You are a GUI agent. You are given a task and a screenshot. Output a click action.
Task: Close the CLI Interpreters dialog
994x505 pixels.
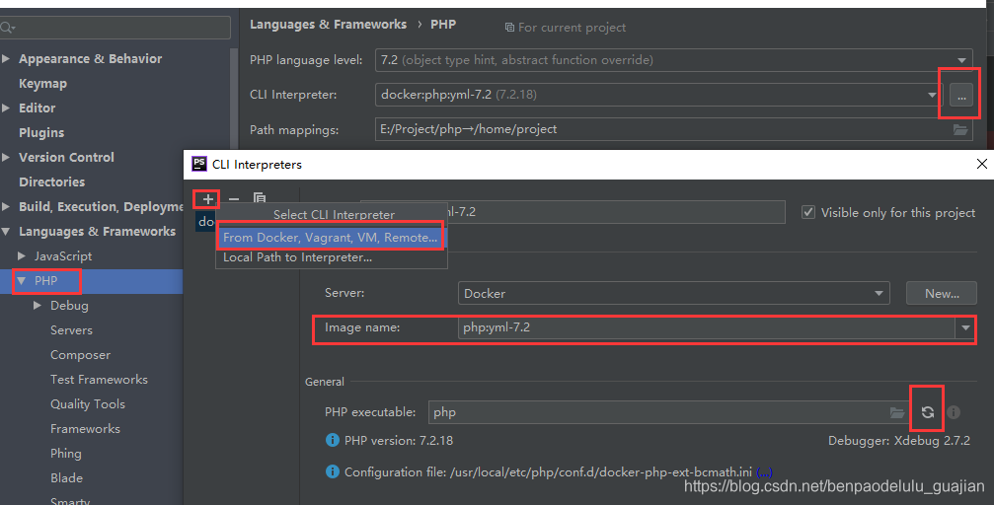click(x=982, y=164)
